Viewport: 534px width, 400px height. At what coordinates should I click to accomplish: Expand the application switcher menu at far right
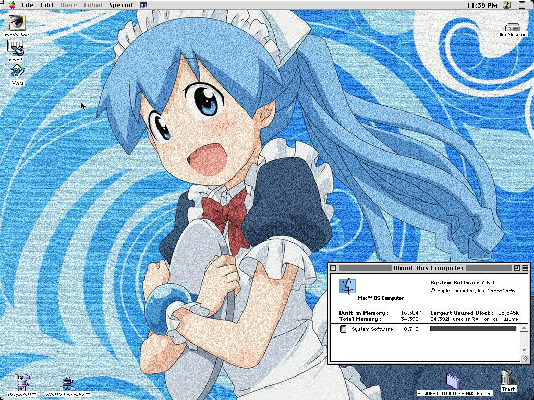(522, 5)
